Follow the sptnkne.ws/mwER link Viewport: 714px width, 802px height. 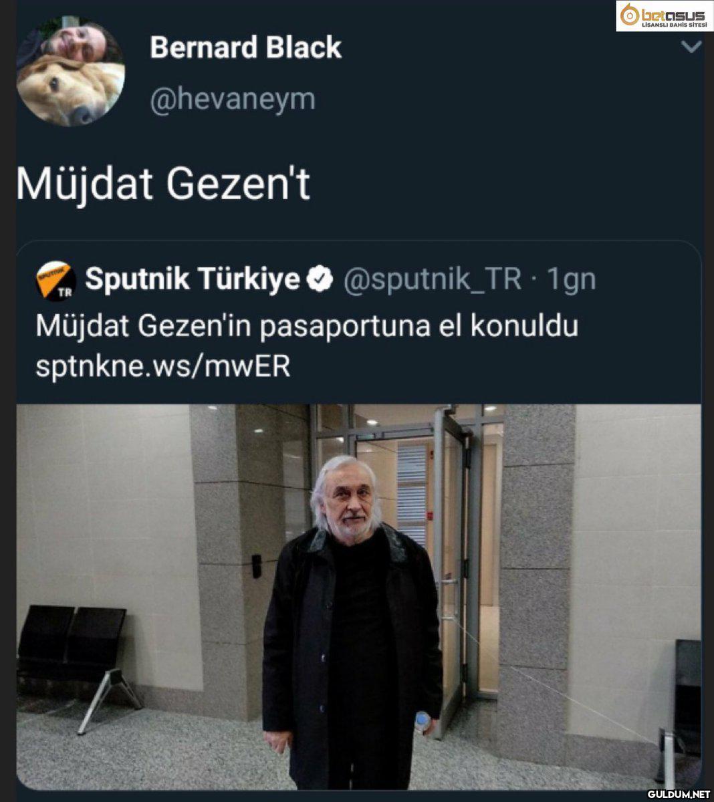[x=163, y=366]
